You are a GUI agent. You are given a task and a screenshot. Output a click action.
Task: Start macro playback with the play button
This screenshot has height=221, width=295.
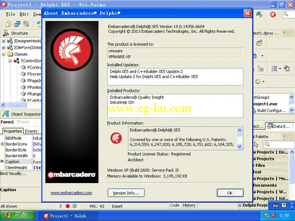pyautogui.click(x=60, y=206)
